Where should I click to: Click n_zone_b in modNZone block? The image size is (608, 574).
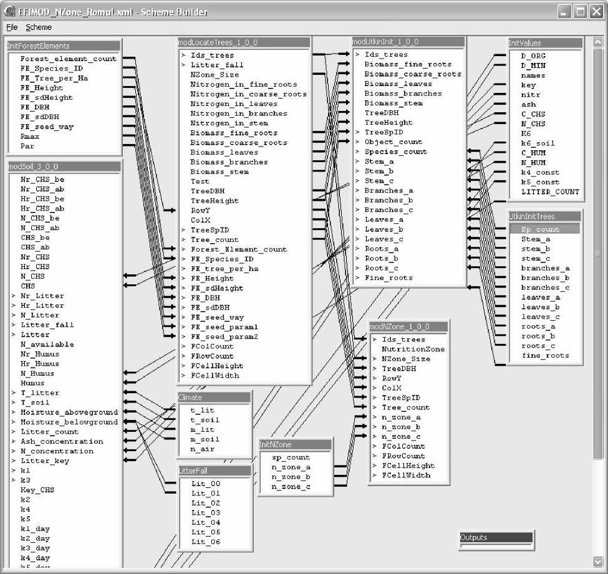(x=401, y=426)
